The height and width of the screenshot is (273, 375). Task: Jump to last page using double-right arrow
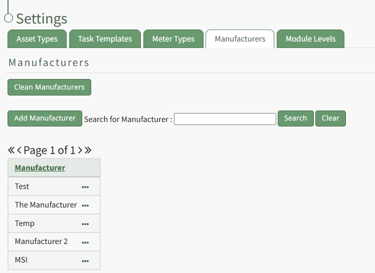click(x=88, y=150)
